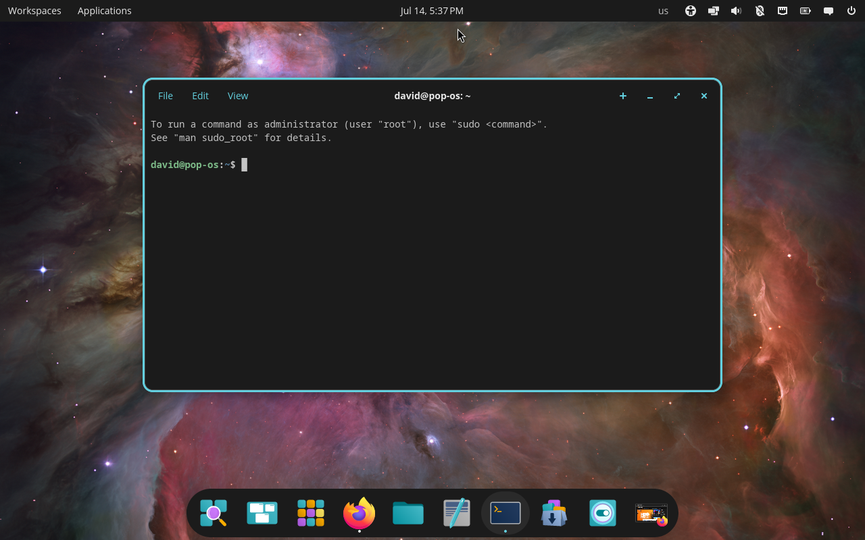The image size is (865, 540).
Task: Click the text 'To run a command as administrator'
Action: click(244, 124)
